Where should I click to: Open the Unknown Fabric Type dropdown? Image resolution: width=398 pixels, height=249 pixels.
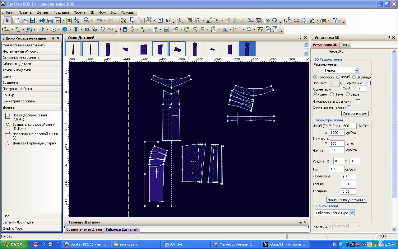pyautogui.click(x=335, y=213)
